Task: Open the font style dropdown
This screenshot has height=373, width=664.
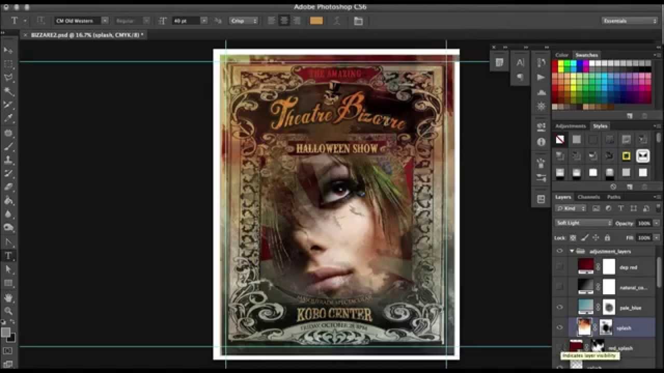Action: pos(146,21)
